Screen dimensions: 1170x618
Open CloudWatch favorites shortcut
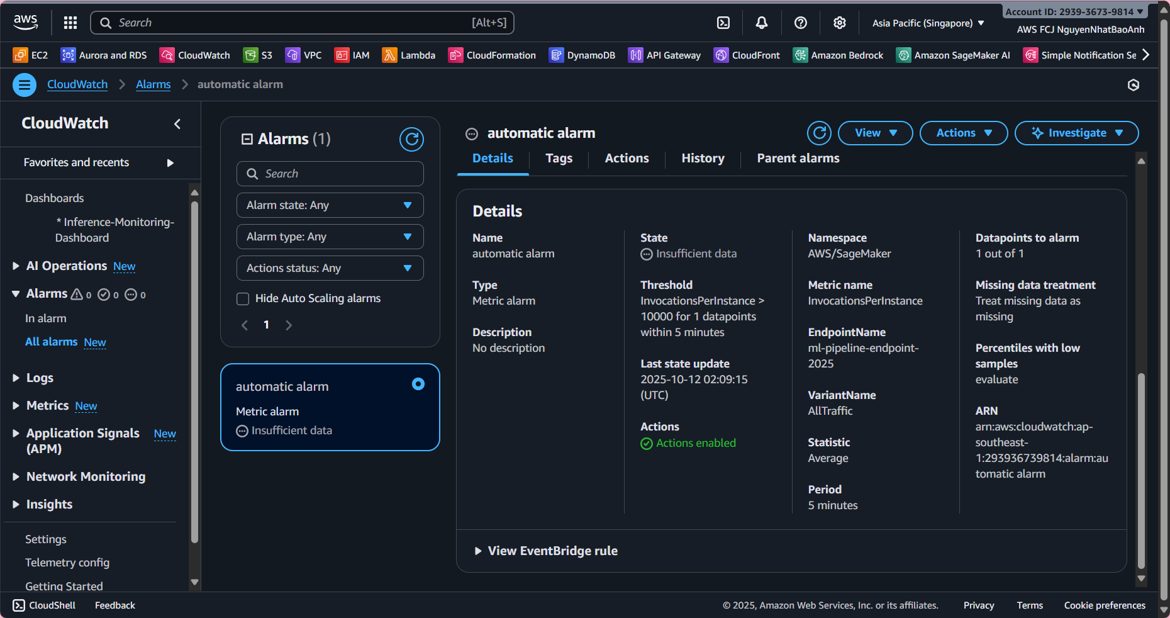[195, 55]
